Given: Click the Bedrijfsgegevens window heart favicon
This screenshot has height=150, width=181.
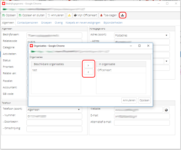Looking at the screenshot, I should coord(3,3).
